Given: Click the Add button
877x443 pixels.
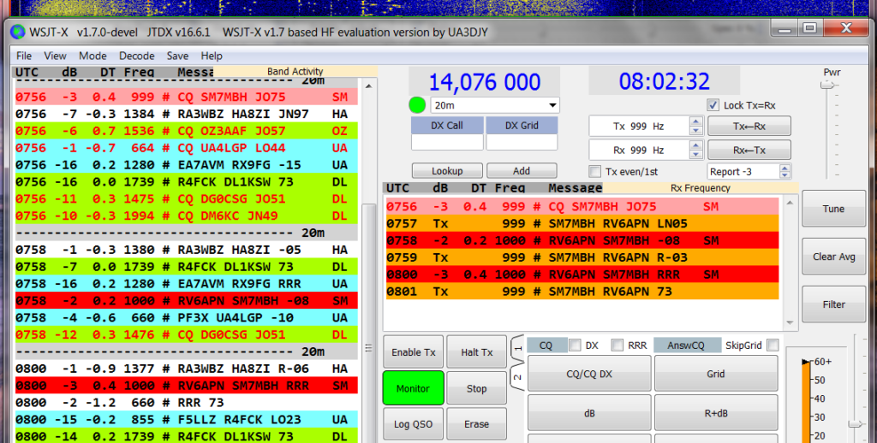Looking at the screenshot, I should coord(522,170).
